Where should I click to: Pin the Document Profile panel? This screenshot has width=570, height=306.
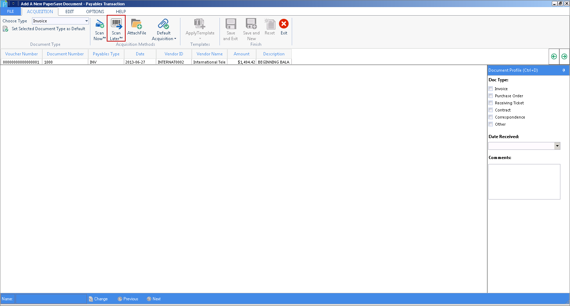[x=564, y=70]
